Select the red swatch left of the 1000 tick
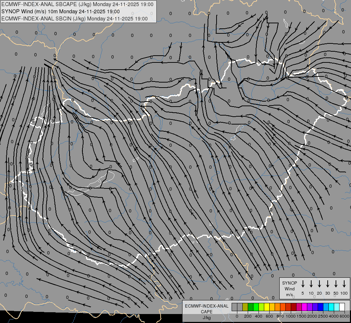This screenshot has width=351, height=323. 288,307
